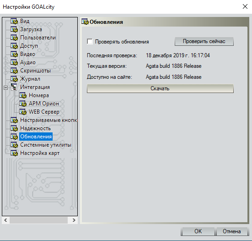Click the Проверить сейчас button
This screenshot has width=252, height=241.
coord(204,41)
